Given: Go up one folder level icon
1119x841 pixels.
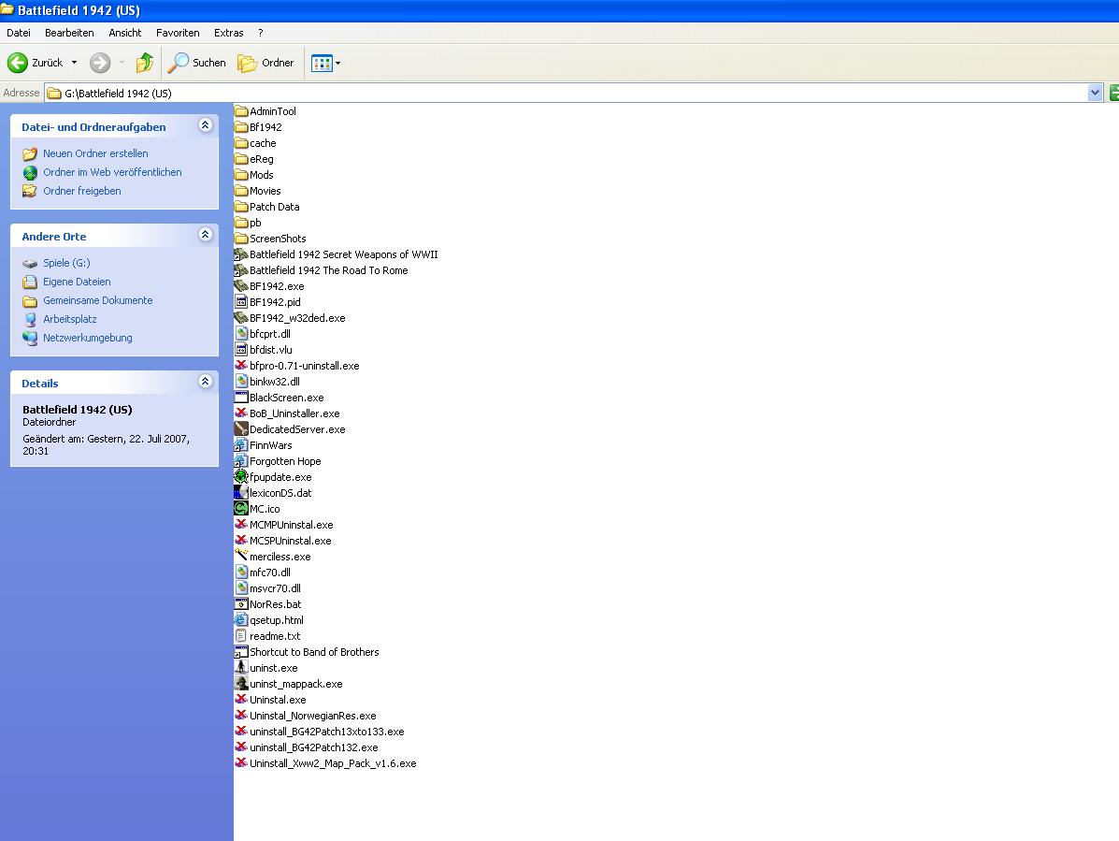Looking at the screenshot, I should pyautogui.click(x=145, y=63).
